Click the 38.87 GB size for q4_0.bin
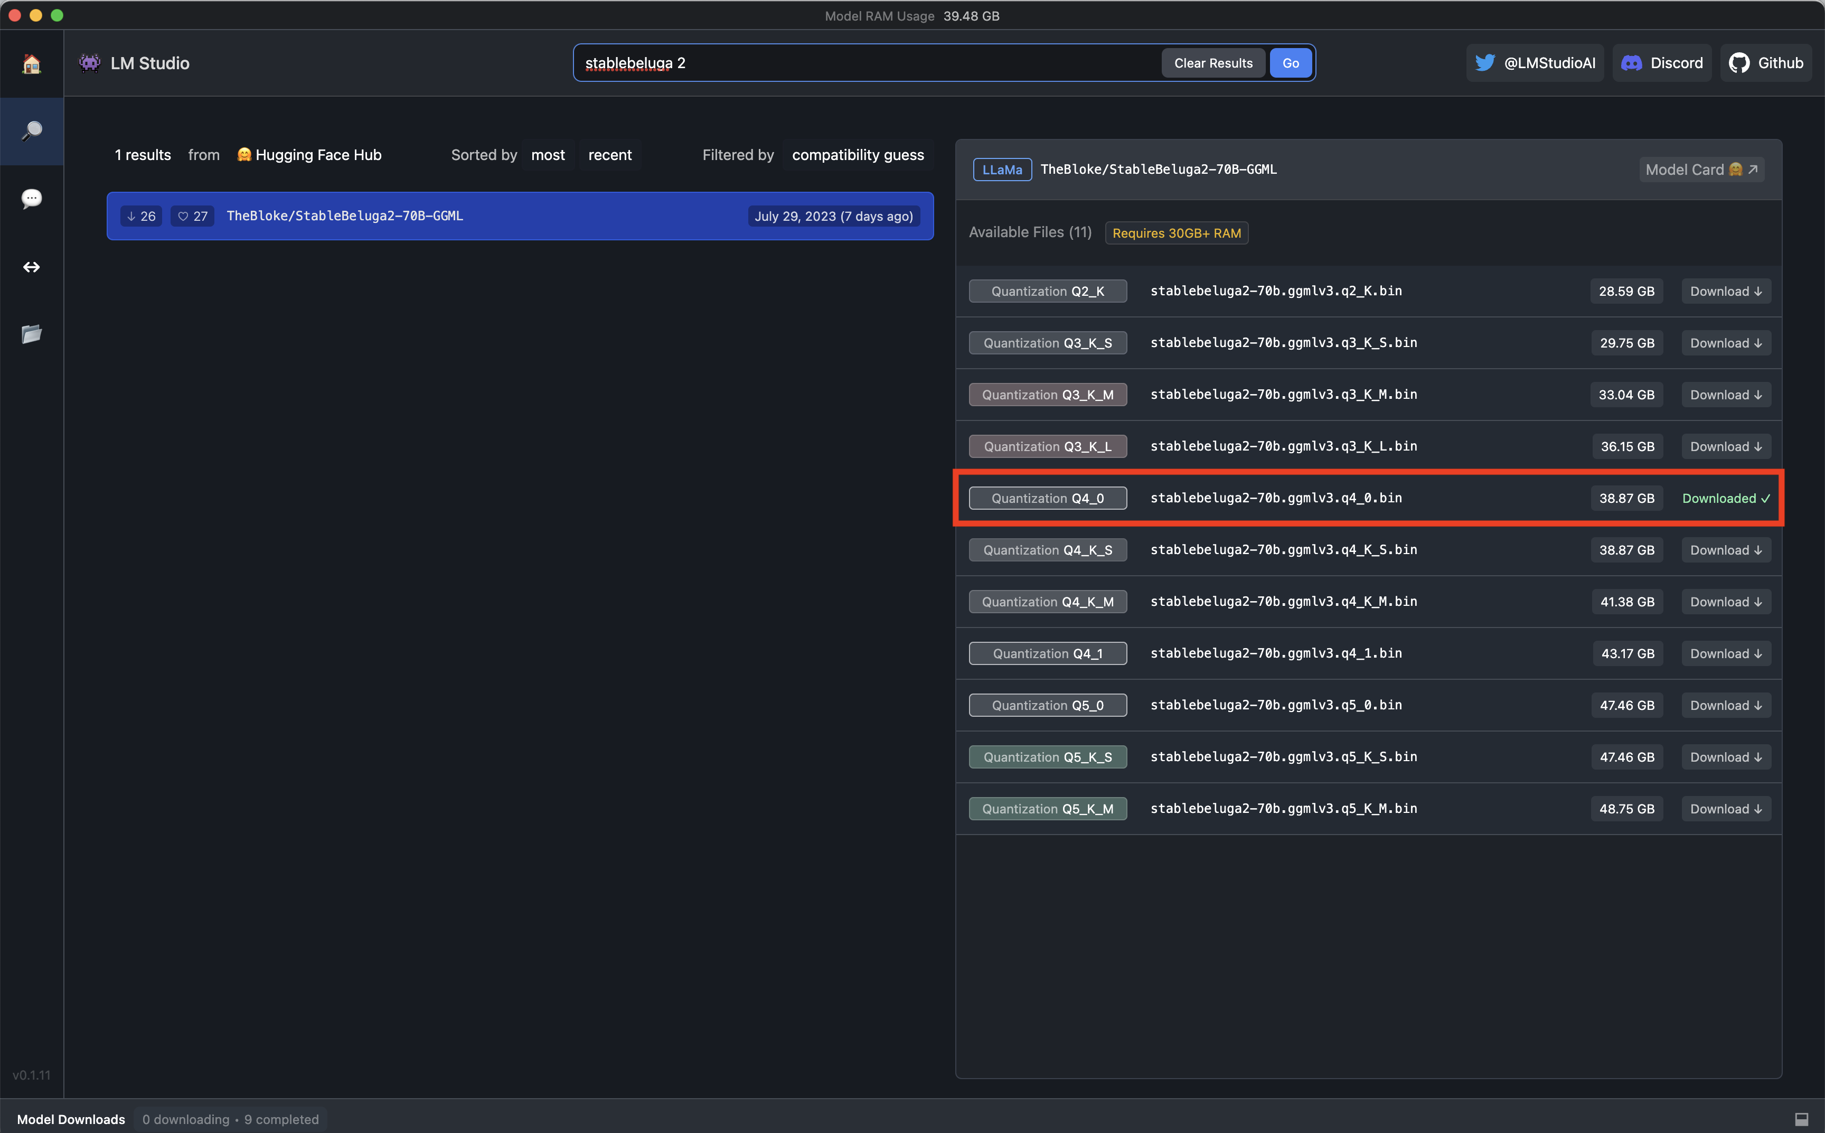 1626,498
